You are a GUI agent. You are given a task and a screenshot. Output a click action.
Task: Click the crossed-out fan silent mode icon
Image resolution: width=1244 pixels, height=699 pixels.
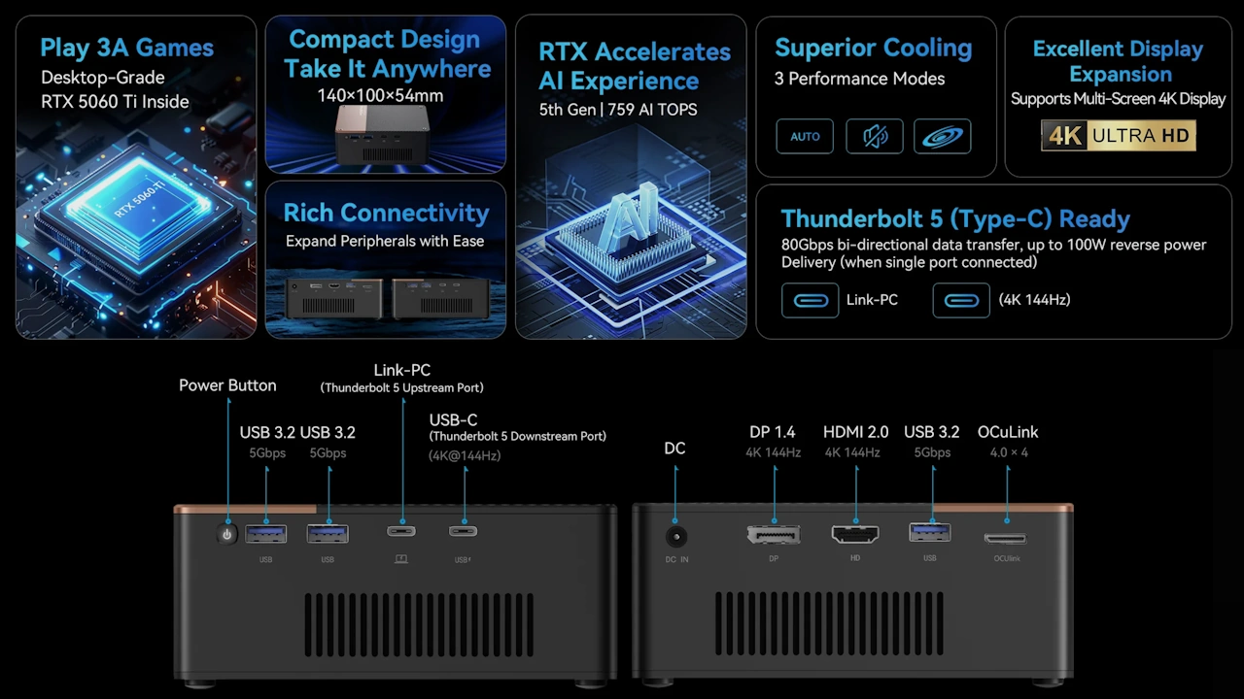(x=874, y=137)
